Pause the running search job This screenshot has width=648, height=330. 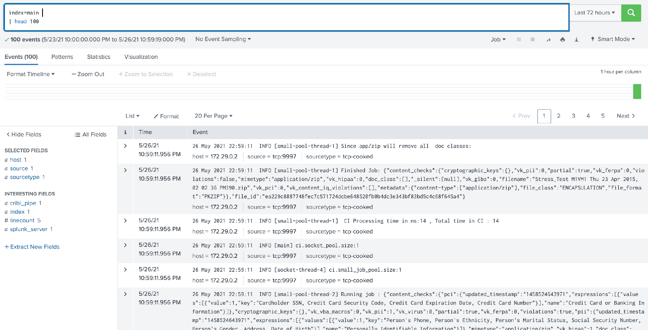pyautogui.click(x=519, y=39)
